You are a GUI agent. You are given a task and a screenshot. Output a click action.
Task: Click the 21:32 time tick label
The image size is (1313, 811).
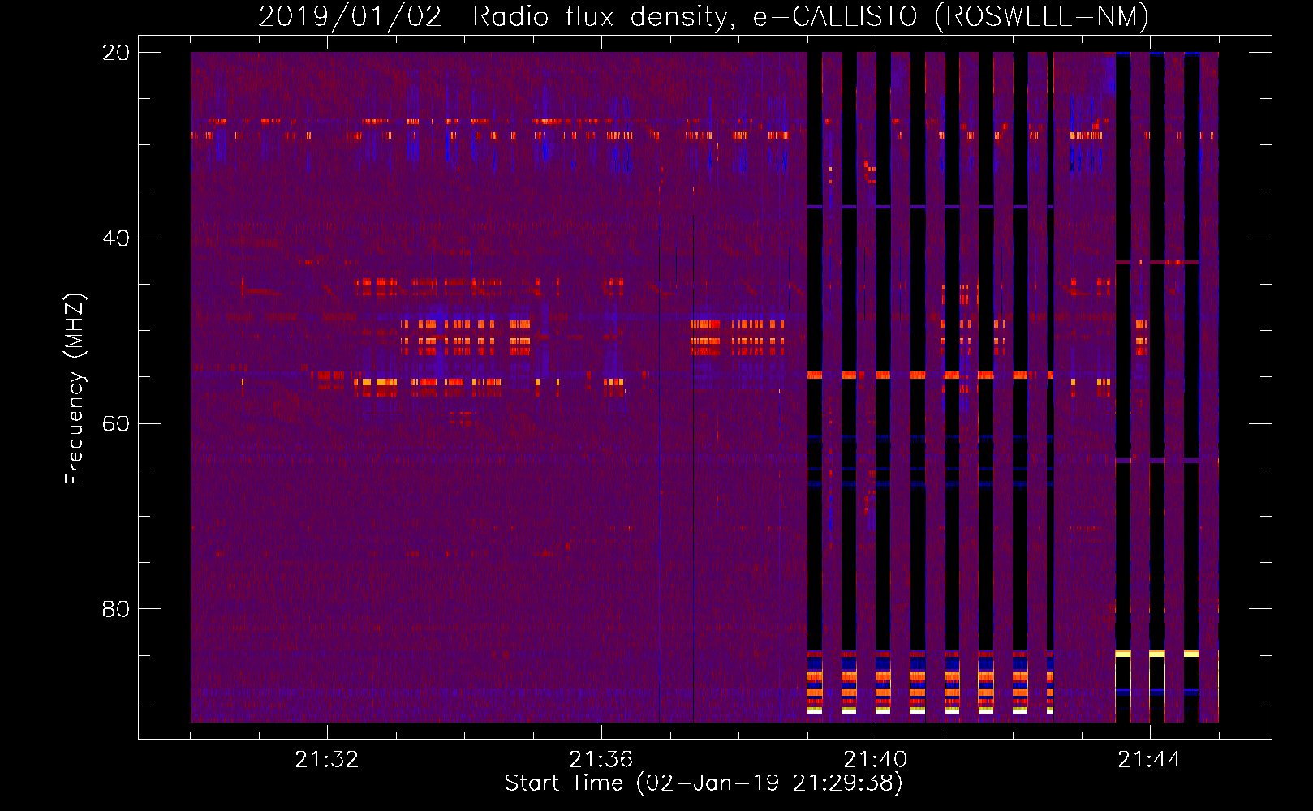(x=326, y=760)
